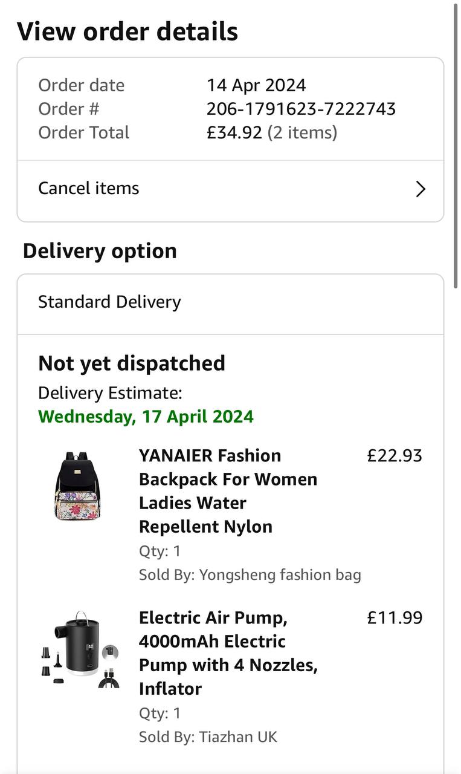Open the Cancel items chevron arrow

[421, 189]
